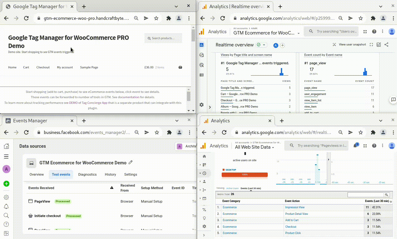Add a comparison with plus circle icon
Image resolution: width=397 pixels, height=239 pixels.
(282, 45)
